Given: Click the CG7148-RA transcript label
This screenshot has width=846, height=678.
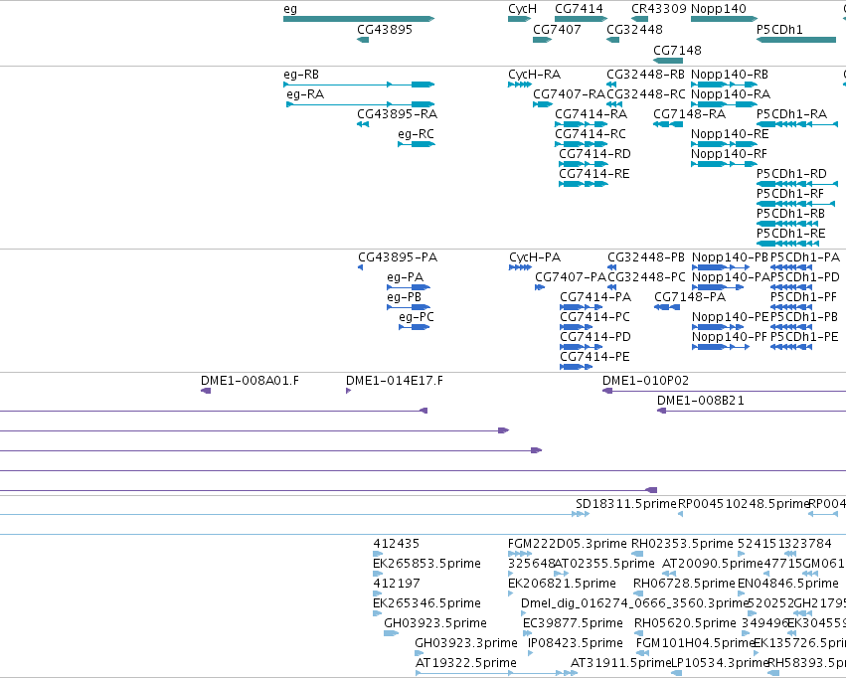Looking at the screenshot, I should [690, 114].
